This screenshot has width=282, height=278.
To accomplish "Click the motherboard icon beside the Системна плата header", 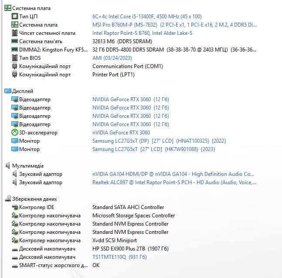I will click(8, 8).
